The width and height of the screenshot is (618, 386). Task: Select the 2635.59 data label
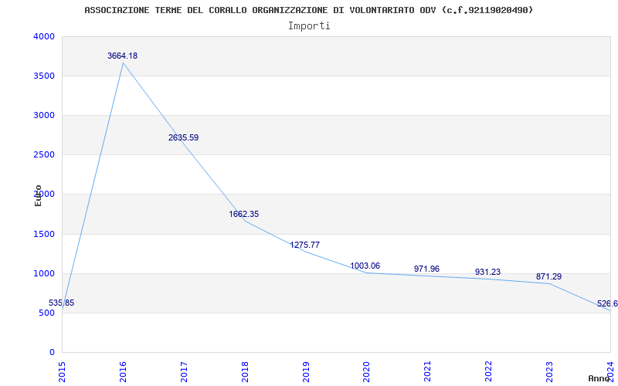click(183, 138)
